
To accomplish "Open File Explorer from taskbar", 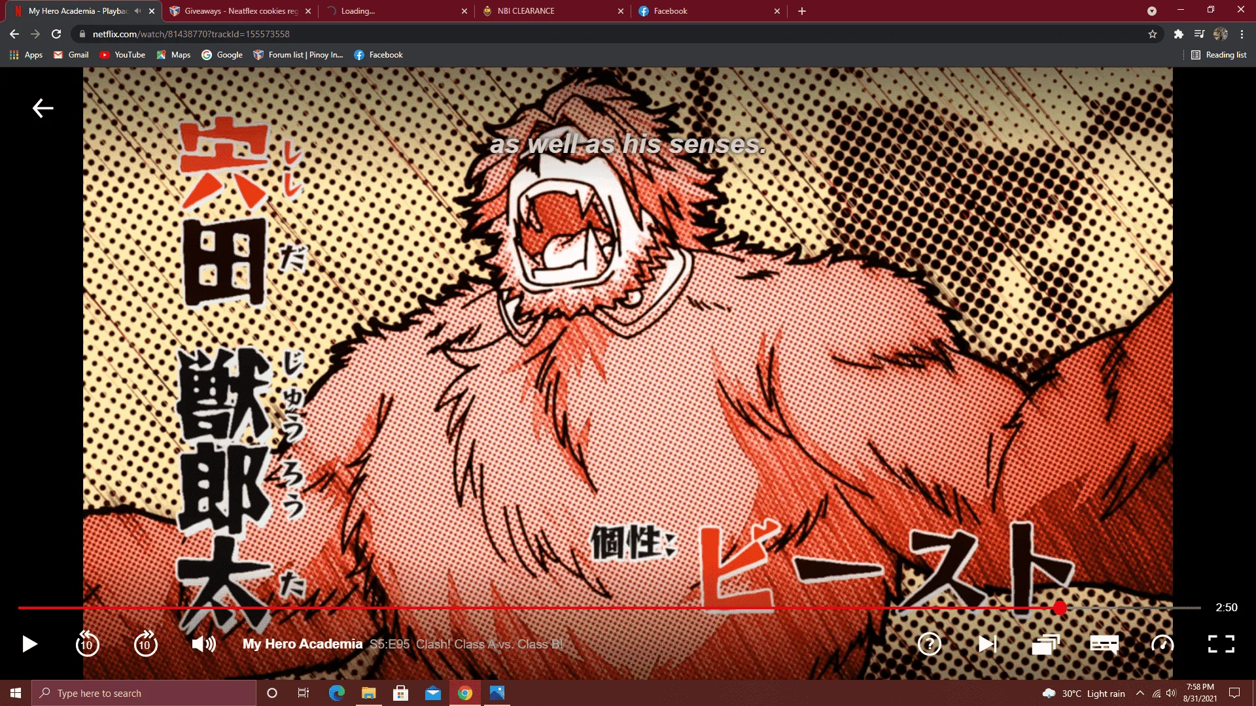I will pyautogui.click(x=368, y=693).
